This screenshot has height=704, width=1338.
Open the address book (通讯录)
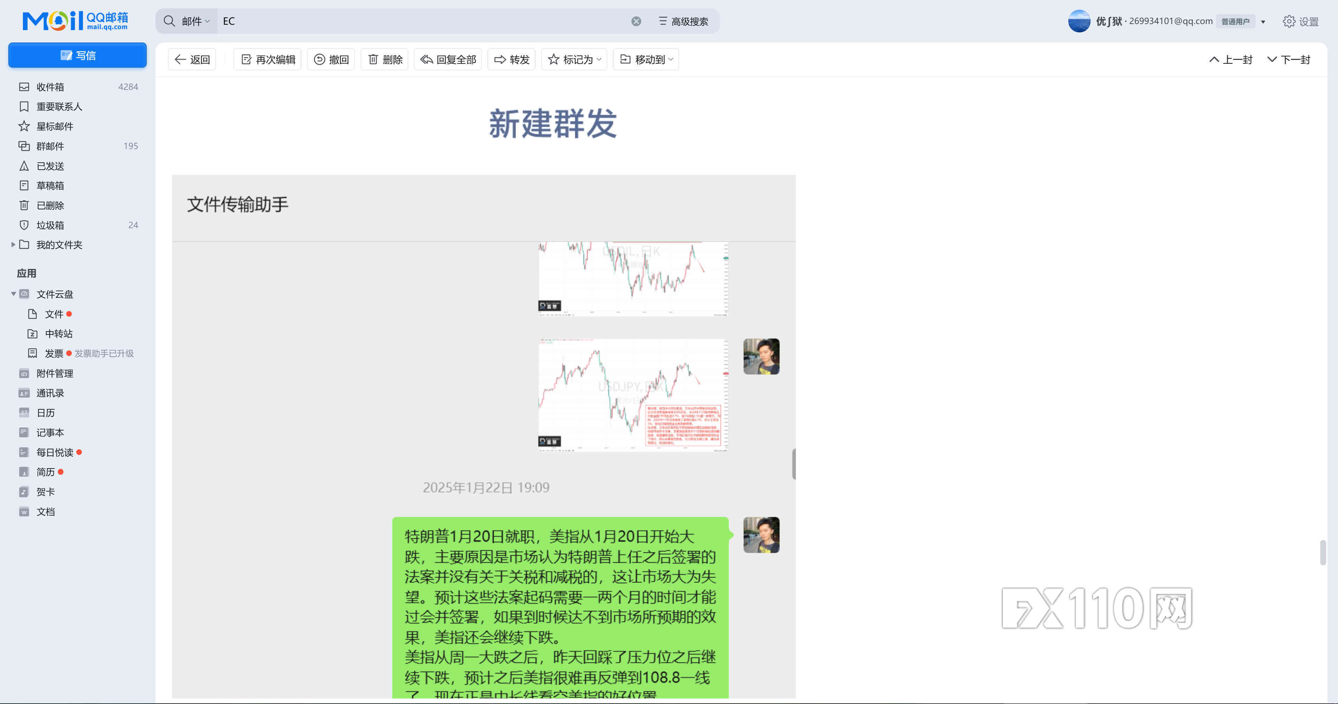pos(50,393)
